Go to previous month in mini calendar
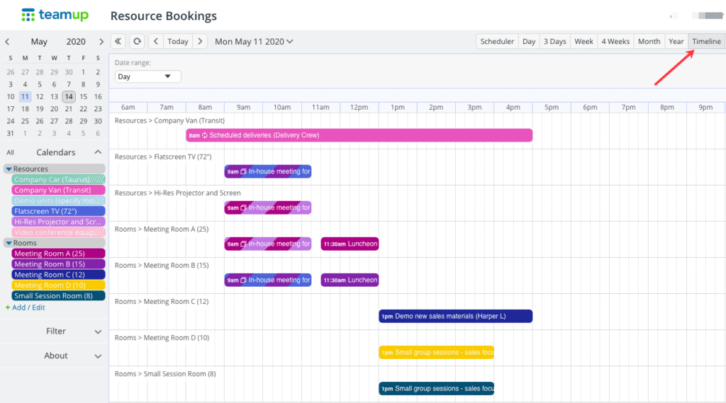726x403 pixels. click(7, 42)
